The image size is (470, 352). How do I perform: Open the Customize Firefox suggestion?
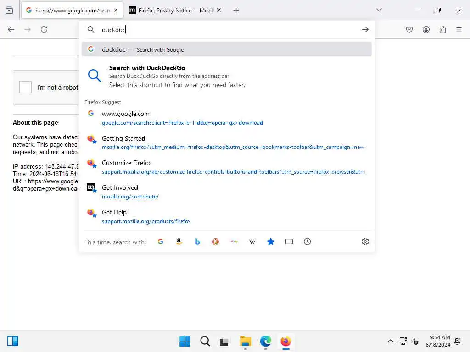coord(227,167)
